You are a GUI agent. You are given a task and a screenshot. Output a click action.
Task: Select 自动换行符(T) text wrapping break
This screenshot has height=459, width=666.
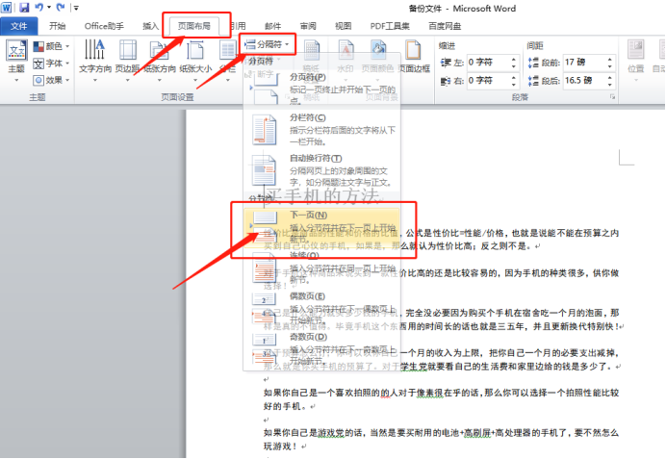tap(321, 170)
